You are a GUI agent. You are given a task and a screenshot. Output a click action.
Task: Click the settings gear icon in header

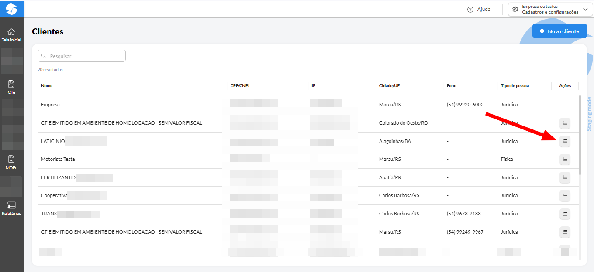click(515, 10)
